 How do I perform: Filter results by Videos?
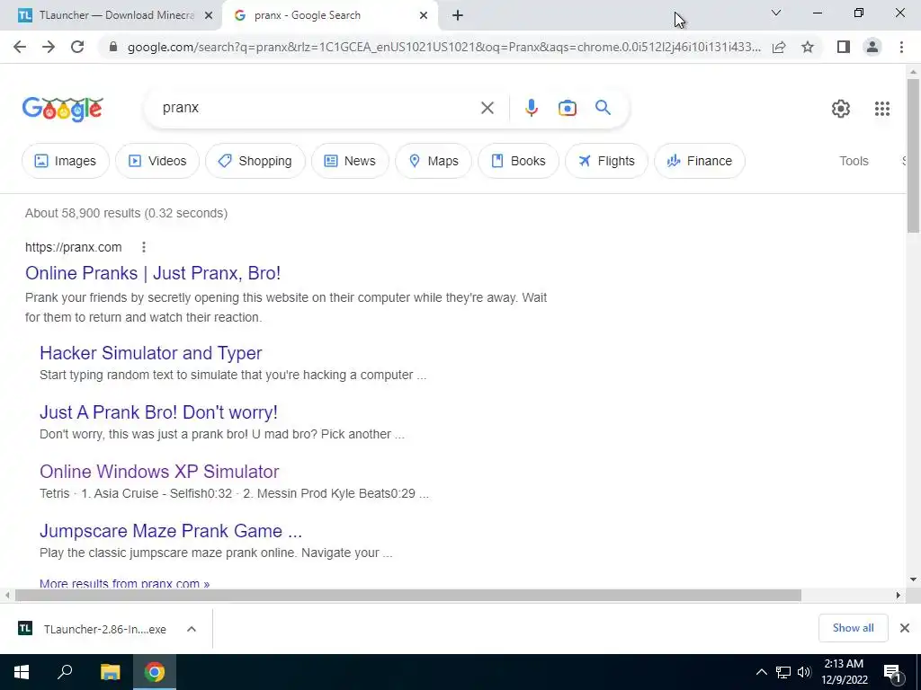[x=156, y=161]
